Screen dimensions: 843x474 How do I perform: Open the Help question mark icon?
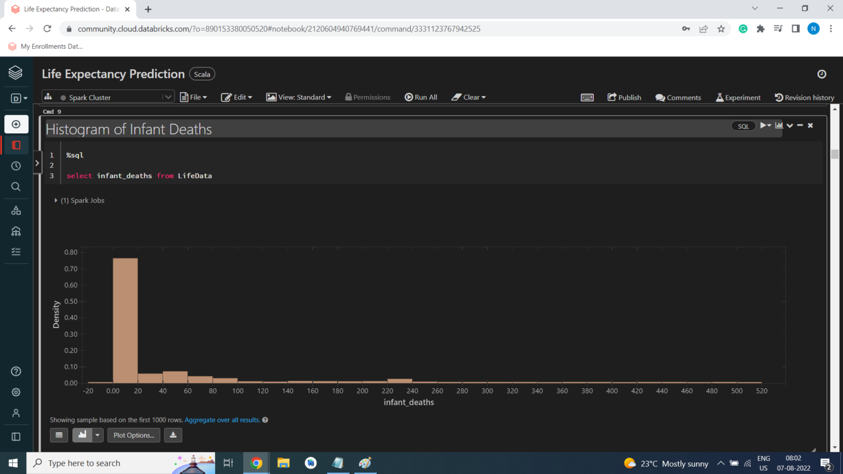click(16, 371)
